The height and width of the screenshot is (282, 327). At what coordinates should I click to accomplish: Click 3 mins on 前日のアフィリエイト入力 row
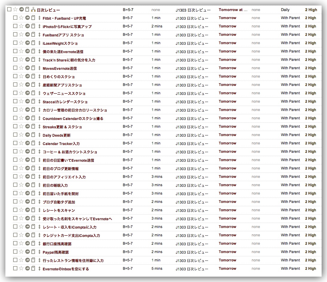pyautogui.click(x=157, y=177)
